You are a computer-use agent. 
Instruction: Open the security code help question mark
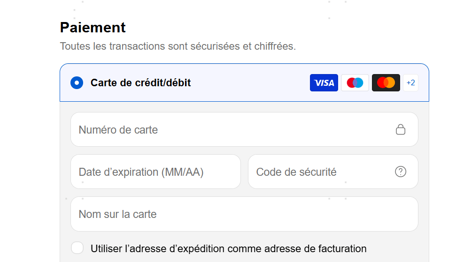(401, 172)
